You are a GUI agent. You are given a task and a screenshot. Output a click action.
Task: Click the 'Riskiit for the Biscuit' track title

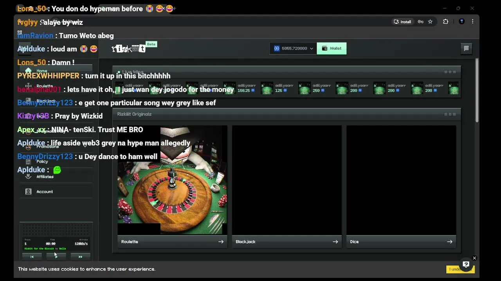(x=39, y=249)
